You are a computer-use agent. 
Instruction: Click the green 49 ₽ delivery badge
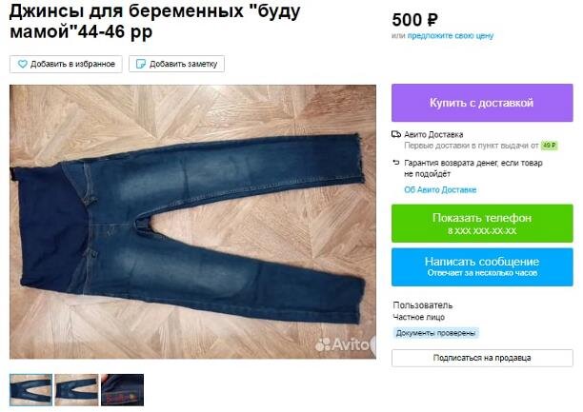(x=549, y=146)
